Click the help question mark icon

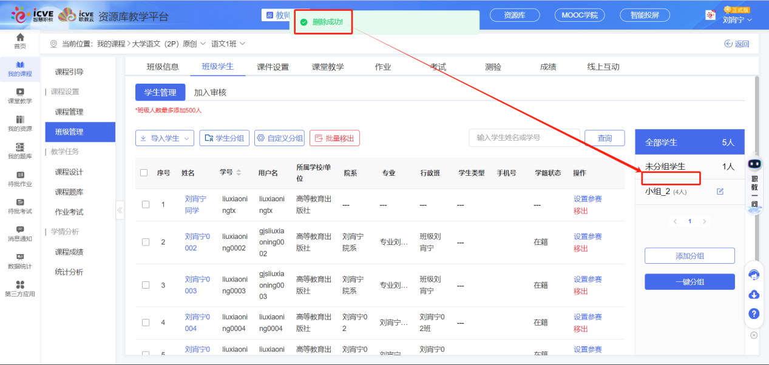coord(754,313)
